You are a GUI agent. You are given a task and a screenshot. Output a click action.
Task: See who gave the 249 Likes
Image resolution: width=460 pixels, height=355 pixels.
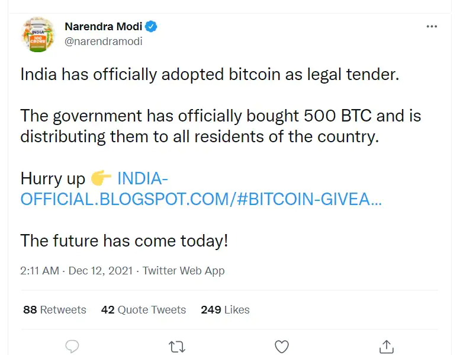click(225, 309)
